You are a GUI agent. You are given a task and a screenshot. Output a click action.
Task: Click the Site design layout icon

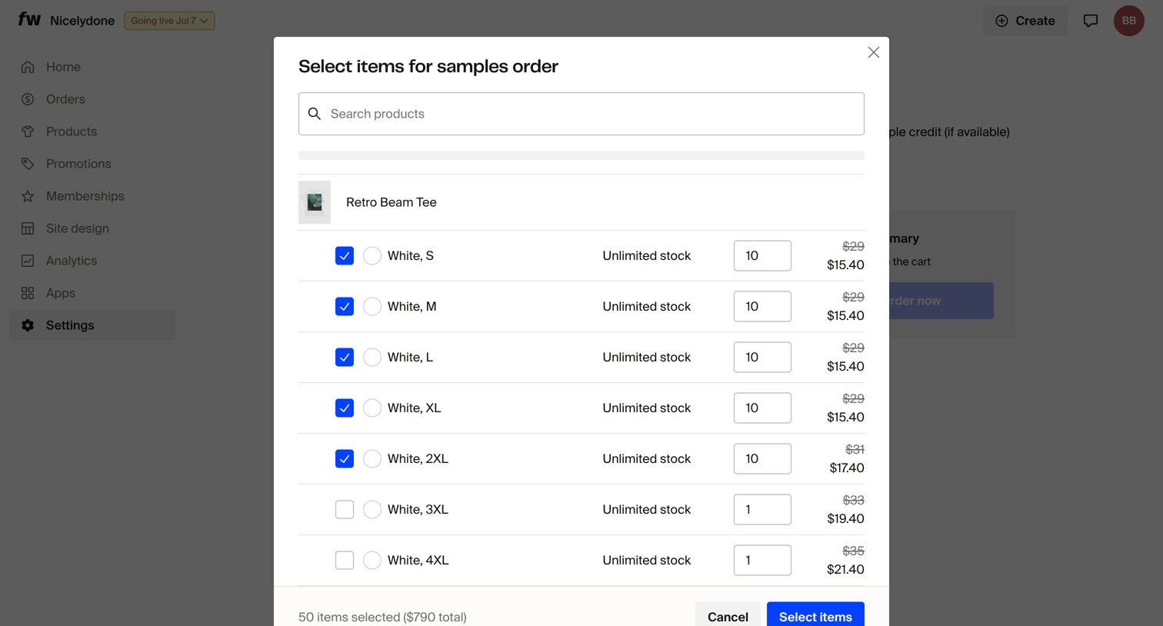pyautogui.click(x=28, y=228)
